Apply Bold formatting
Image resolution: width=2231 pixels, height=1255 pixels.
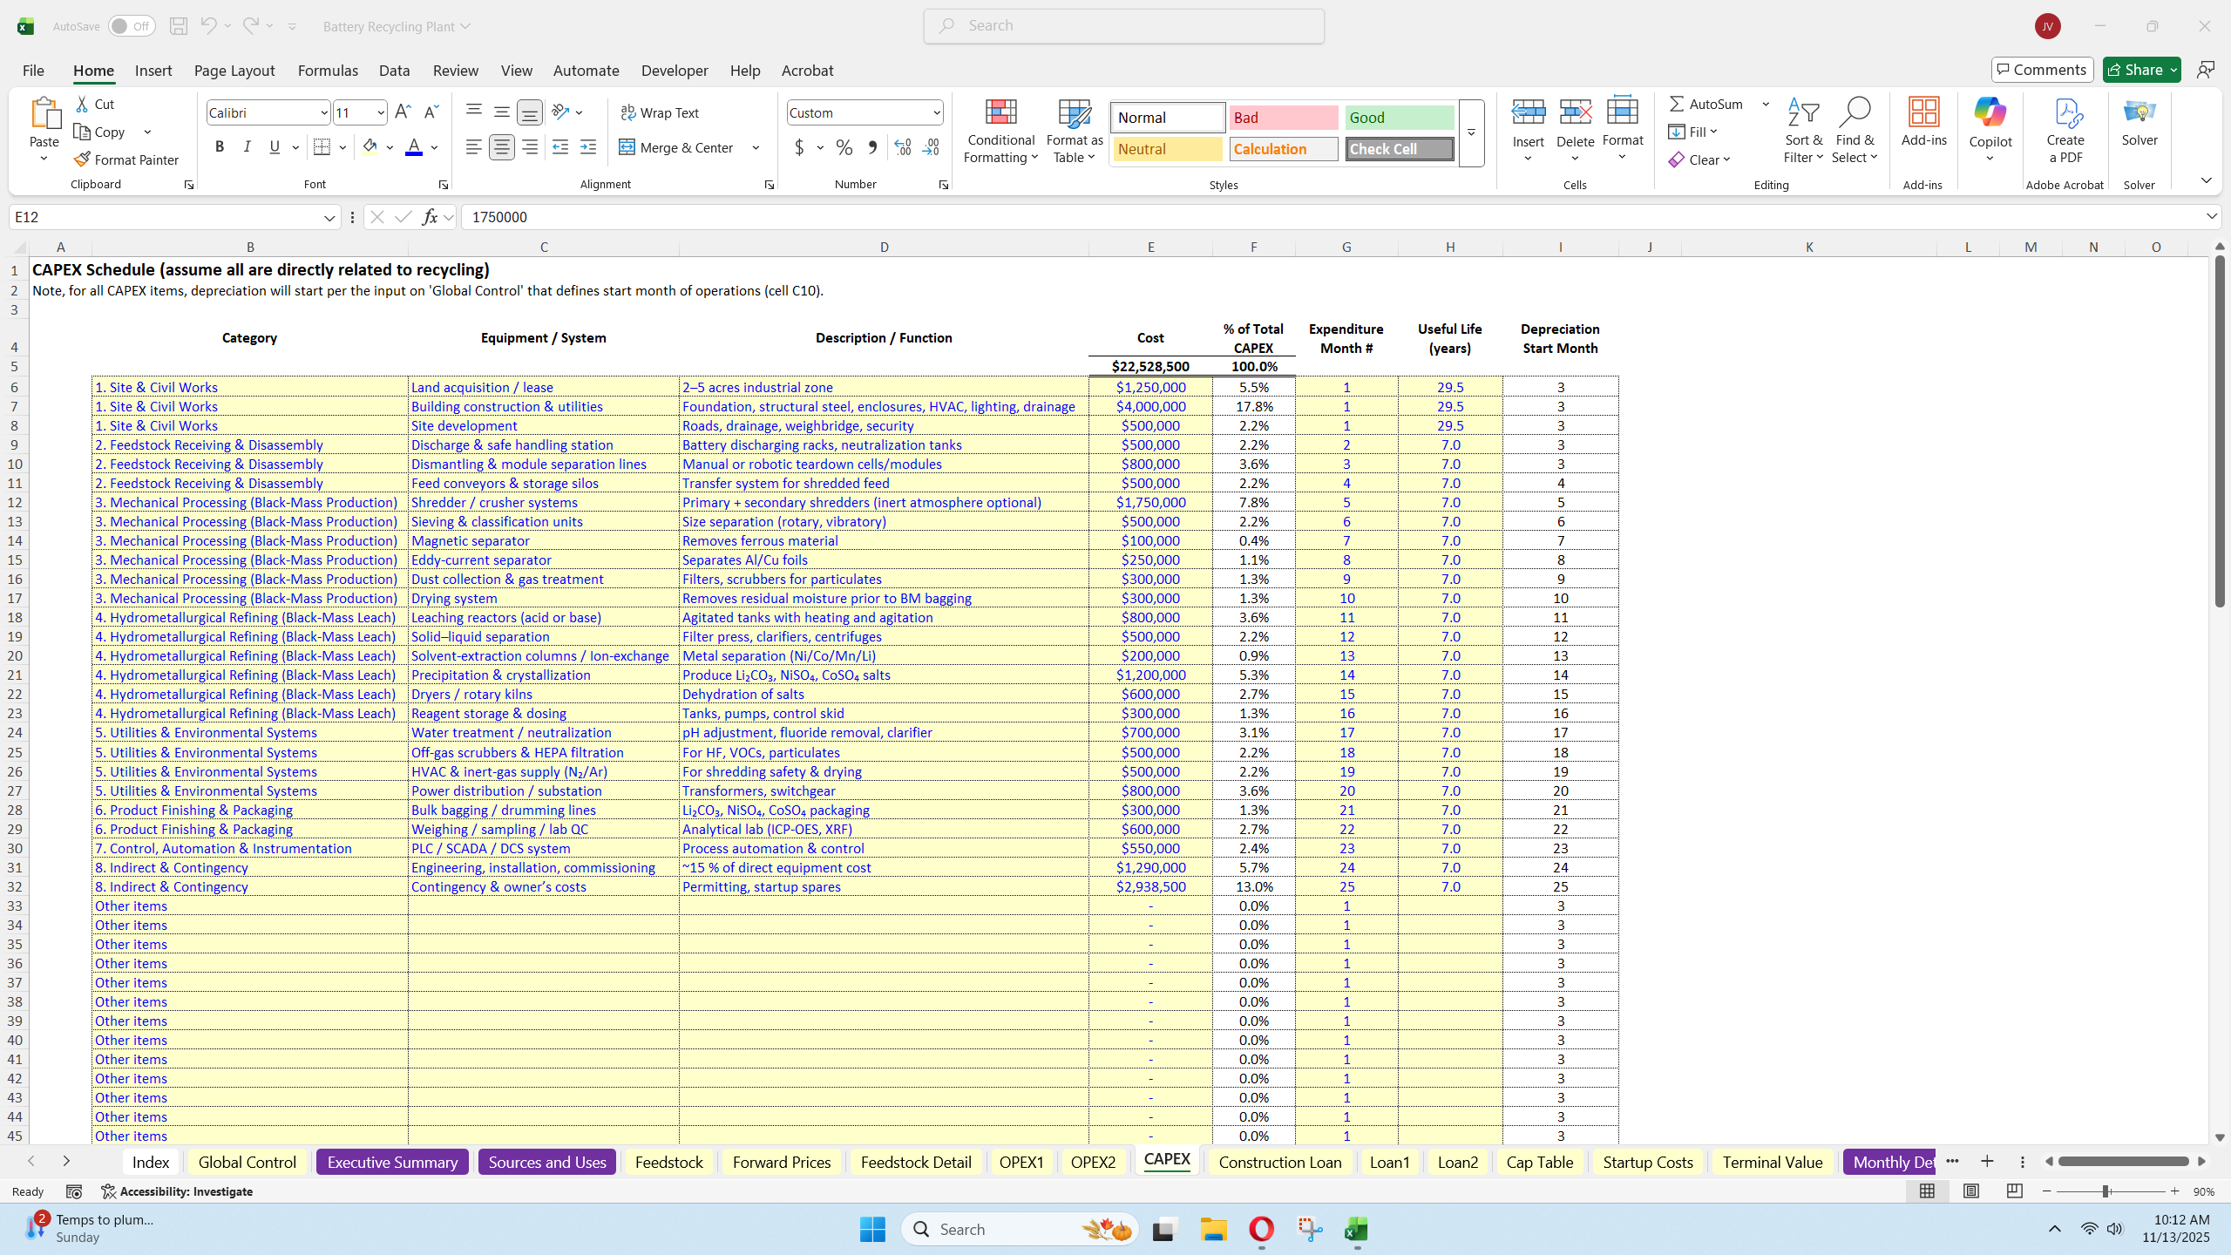pyautogui.click(x=220, y=147)
